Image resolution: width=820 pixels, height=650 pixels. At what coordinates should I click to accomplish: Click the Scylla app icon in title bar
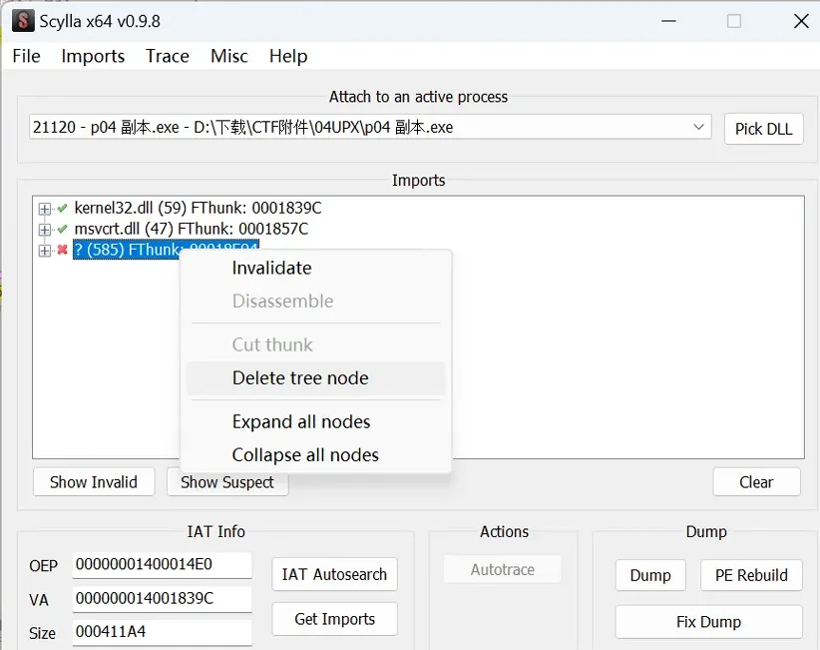[22, 21]
